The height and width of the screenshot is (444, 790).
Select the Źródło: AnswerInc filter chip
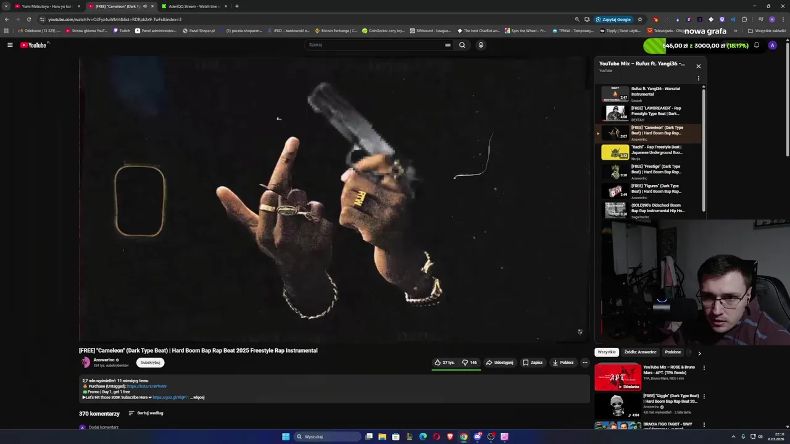[x=641, y=352]
